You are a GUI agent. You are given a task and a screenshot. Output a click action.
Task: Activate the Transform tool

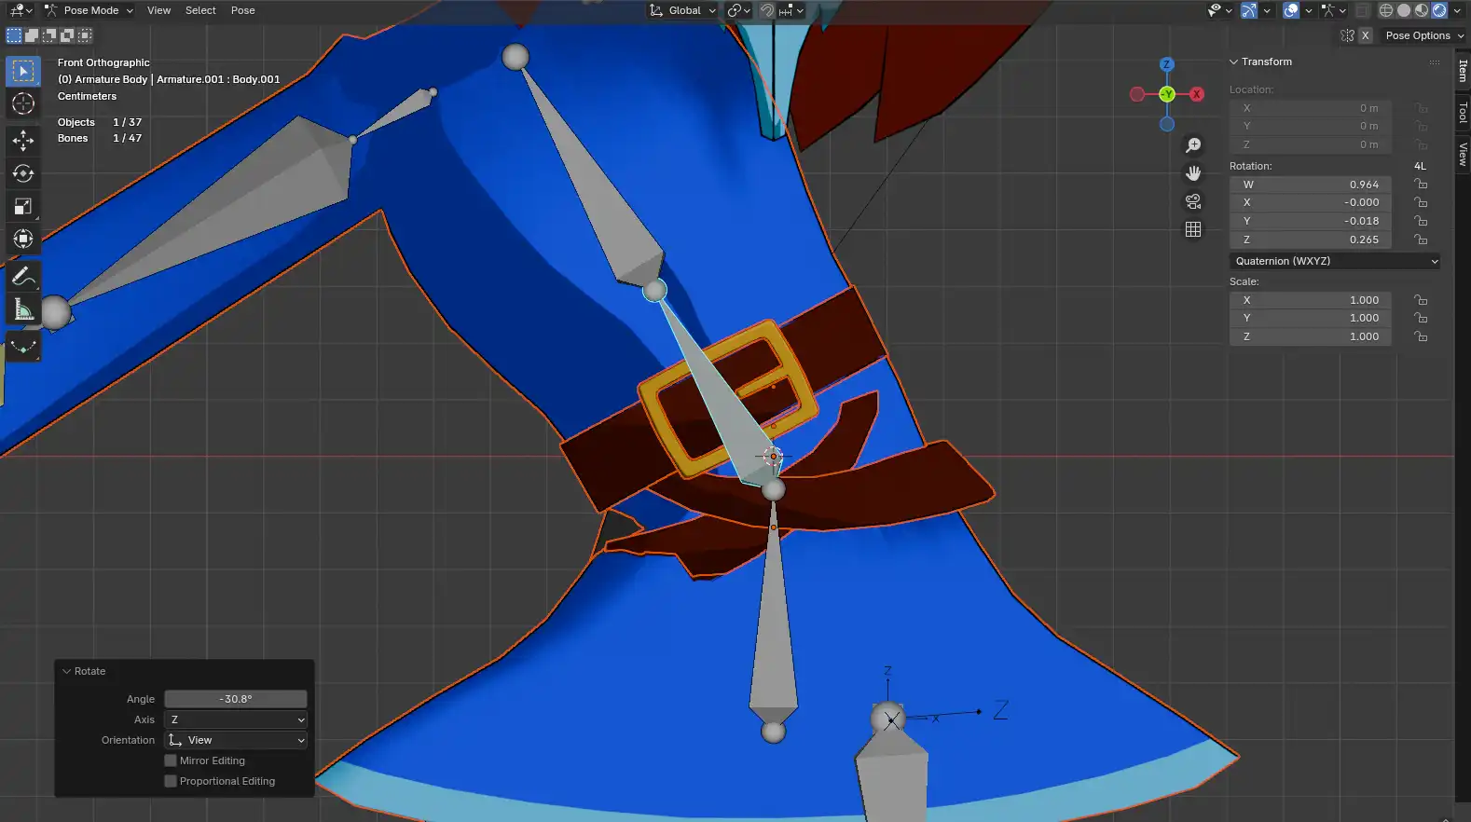[23, 239]
